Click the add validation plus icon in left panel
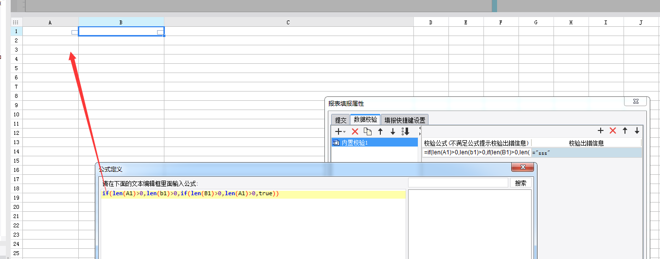The image size is (660, 259). pyautogui.click(x=339, y=131)
